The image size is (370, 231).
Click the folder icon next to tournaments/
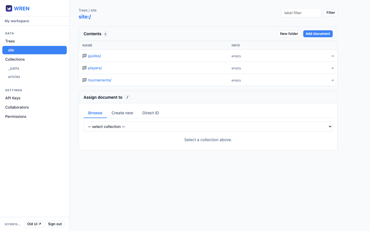(x=84, y=80)
